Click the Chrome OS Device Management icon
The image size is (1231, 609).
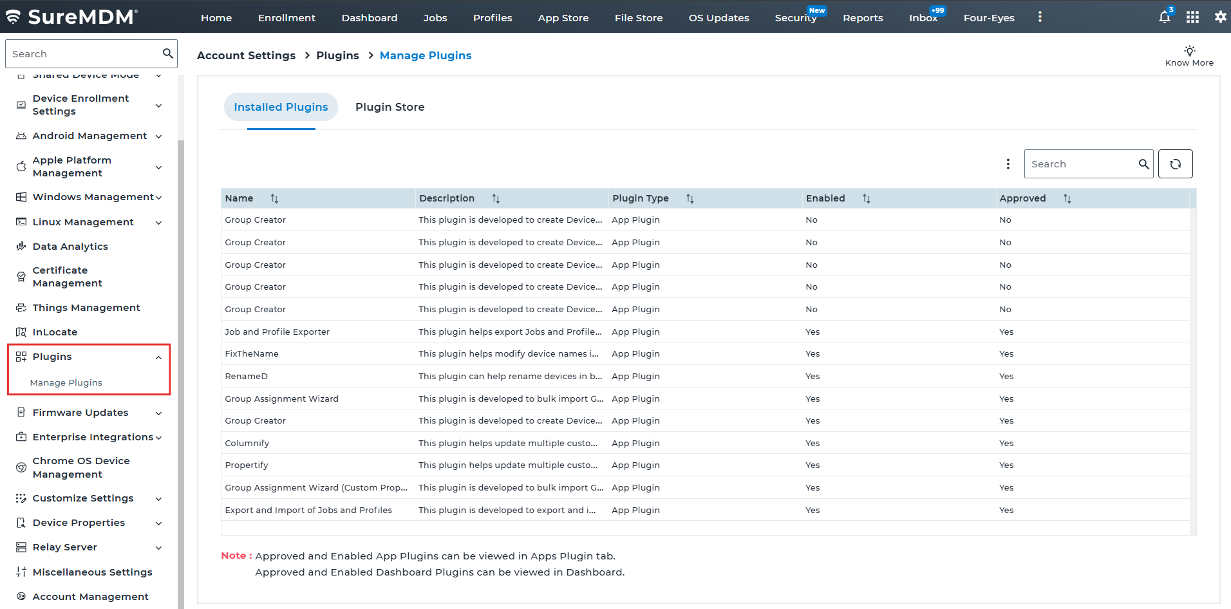[21, 467]
